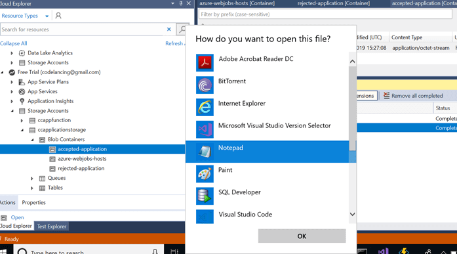
Task: Open Cloud Explorer window options dropdown
Action: coord(172,3)
